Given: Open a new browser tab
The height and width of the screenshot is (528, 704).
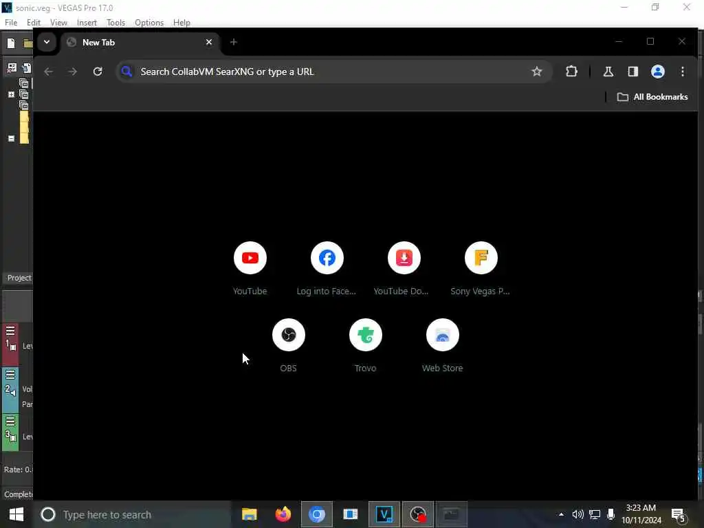Looking at the screenshot, I should [x=234, y=42].
